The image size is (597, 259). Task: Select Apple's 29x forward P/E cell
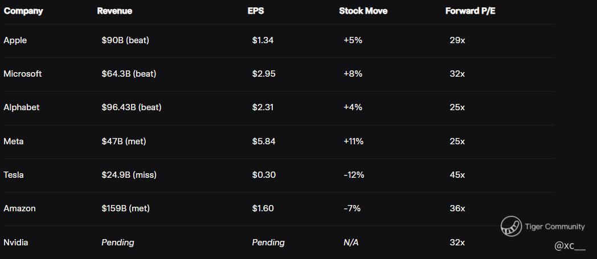tap(457, 40)
